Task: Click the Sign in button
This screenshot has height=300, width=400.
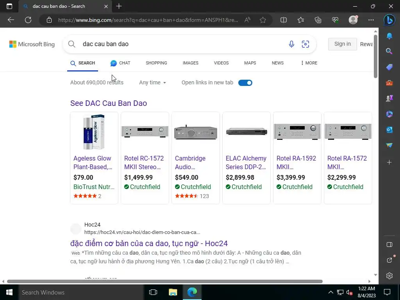Action: 342,44
